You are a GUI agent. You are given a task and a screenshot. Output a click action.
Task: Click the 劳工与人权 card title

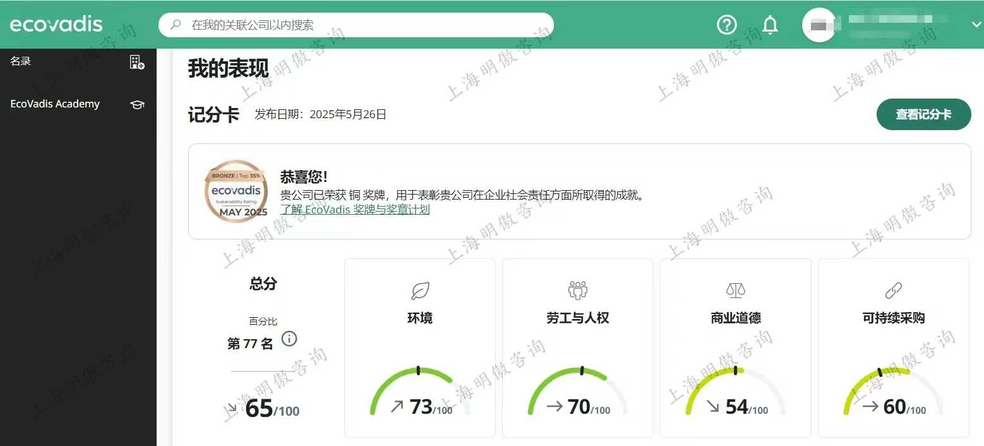click(578, 318)
